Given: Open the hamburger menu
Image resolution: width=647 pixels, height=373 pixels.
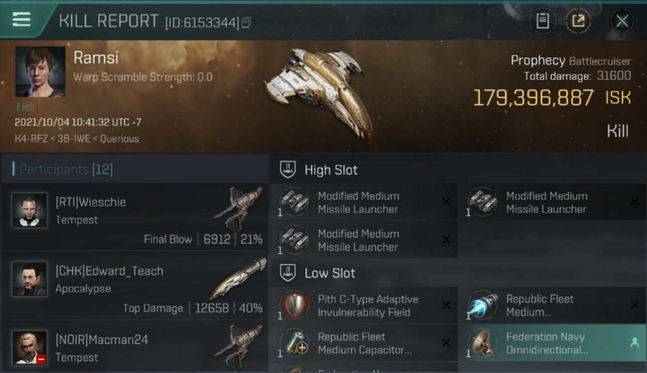Looking at the screenshot, I should (x=21, y=20).
